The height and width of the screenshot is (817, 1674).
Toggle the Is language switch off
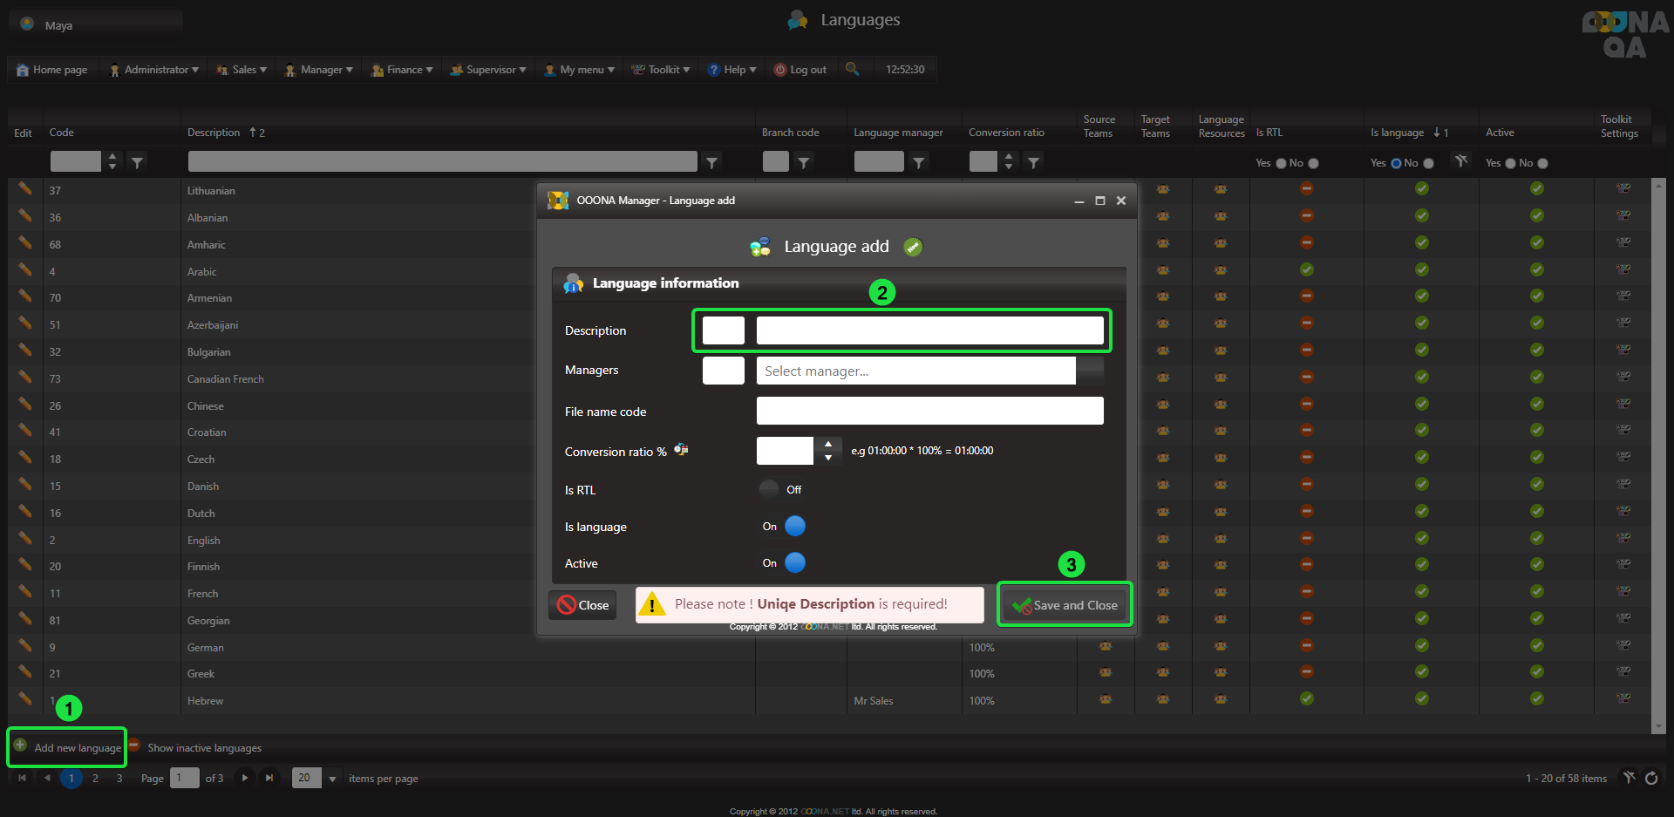click(x=794, y=526)
